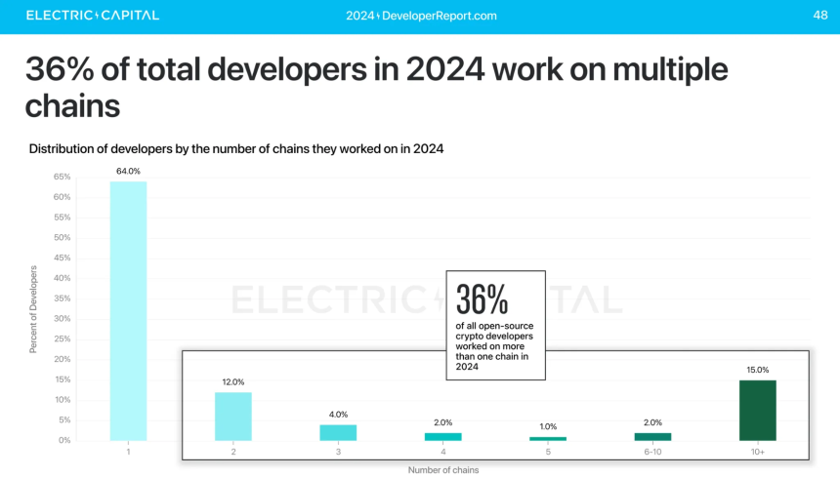Click the page number 48

click(820, 15)
